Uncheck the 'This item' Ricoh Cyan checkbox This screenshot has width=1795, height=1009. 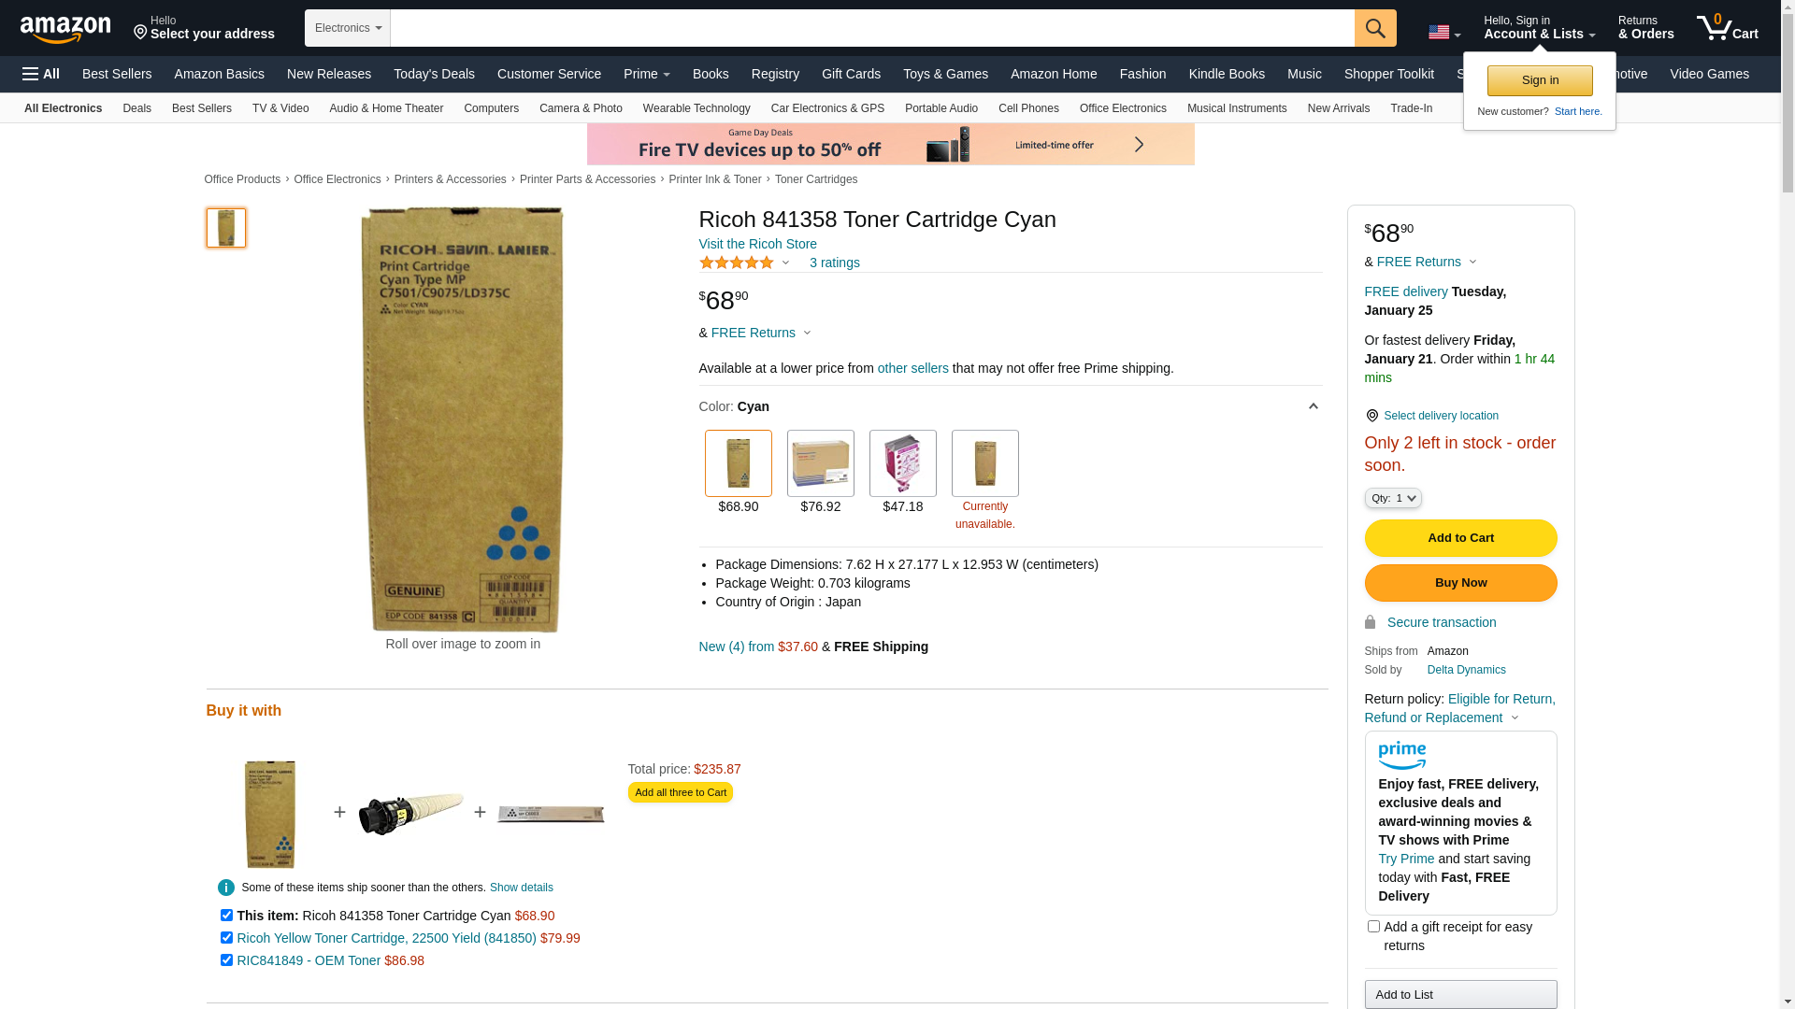coord(226,916)
